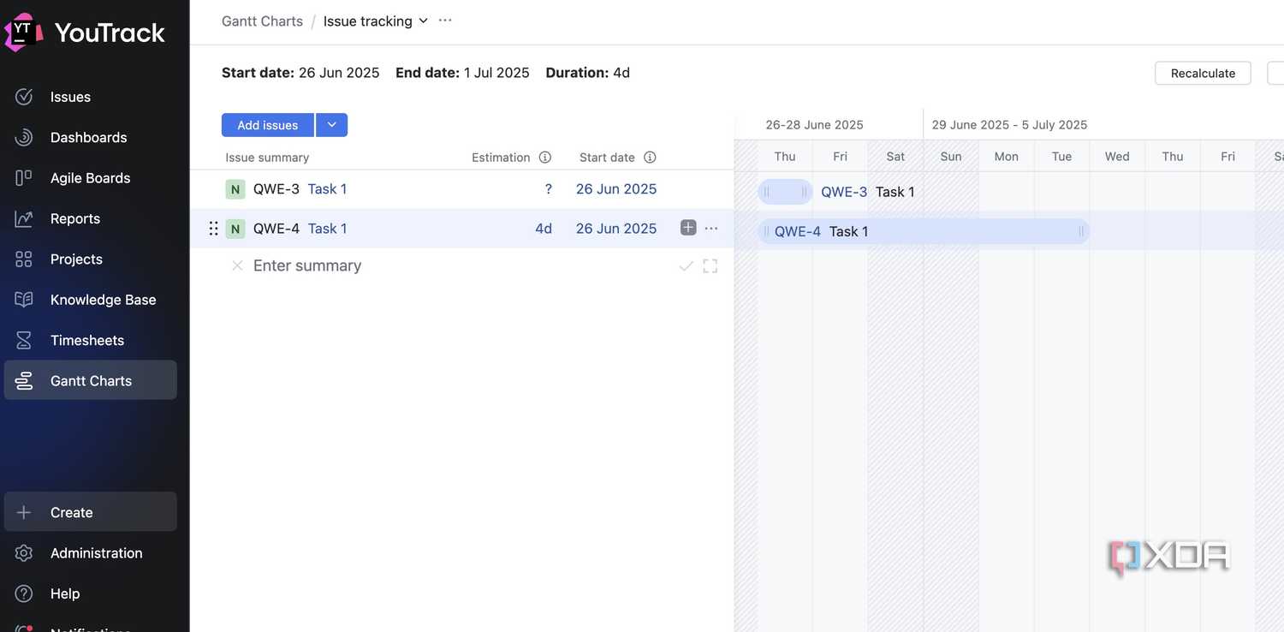Image resolution: width=1284 pixels, height=632 pixels.
Task: Open the QWE-4 row ellipsis menu
Action: (711, 228)
